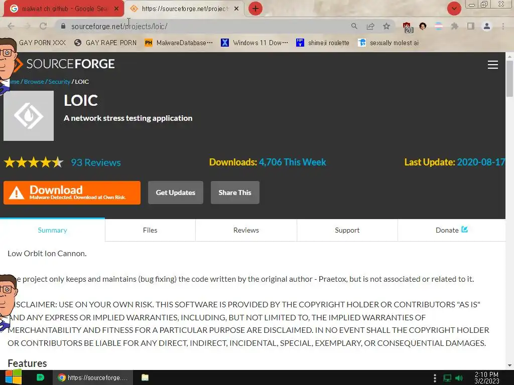The image size is (514, 385).
Task: Click 'A network stress testing application' subtitle
Action: pyautogui.click(x=128, y=118)
